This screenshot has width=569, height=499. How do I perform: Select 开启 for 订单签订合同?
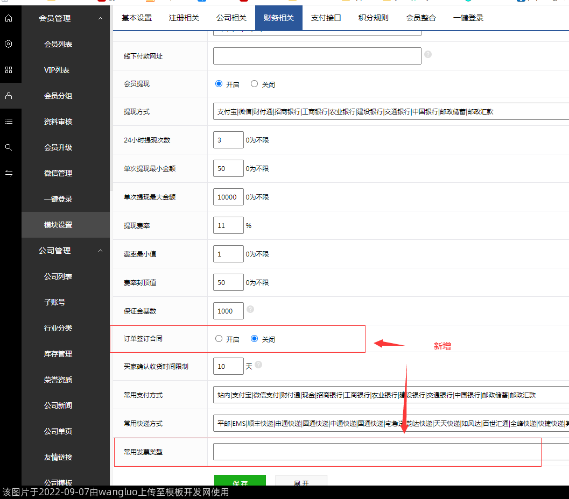coord(219,339)
